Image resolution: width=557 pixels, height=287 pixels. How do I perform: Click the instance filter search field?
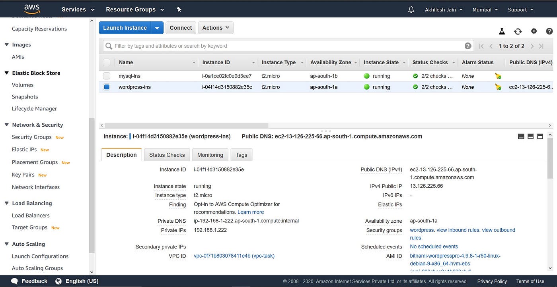pos(288,46)
